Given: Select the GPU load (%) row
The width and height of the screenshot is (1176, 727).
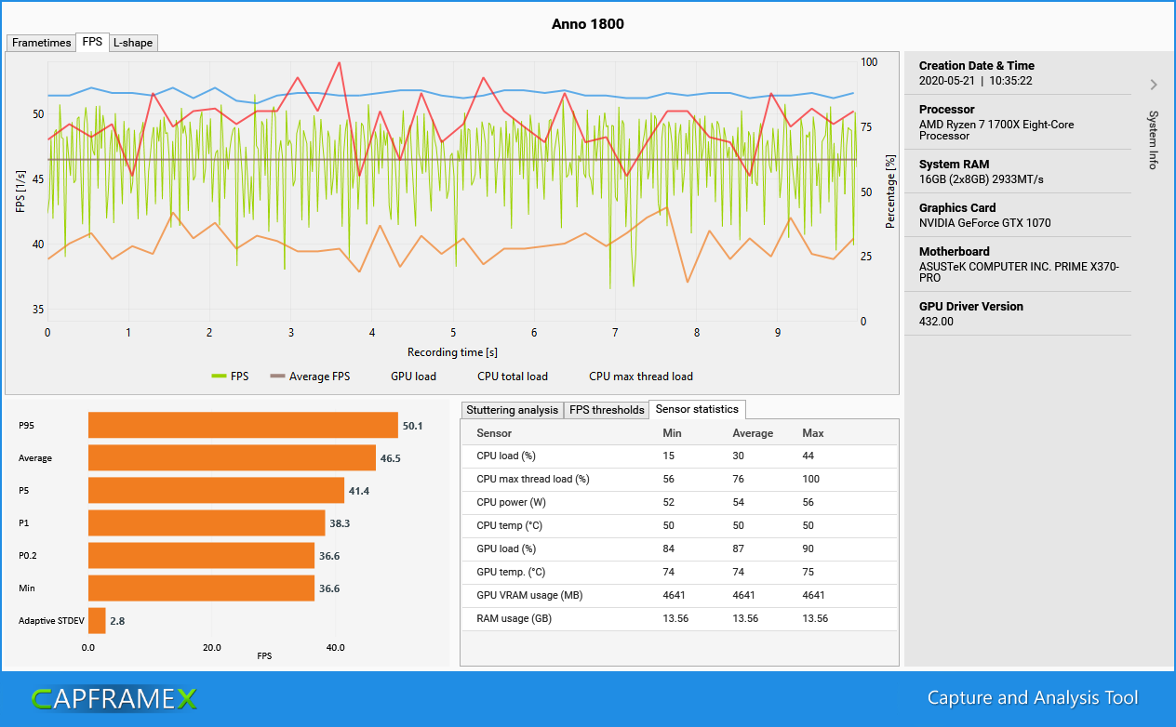Looking at the screenshot, I should click(x=680, y=549).
